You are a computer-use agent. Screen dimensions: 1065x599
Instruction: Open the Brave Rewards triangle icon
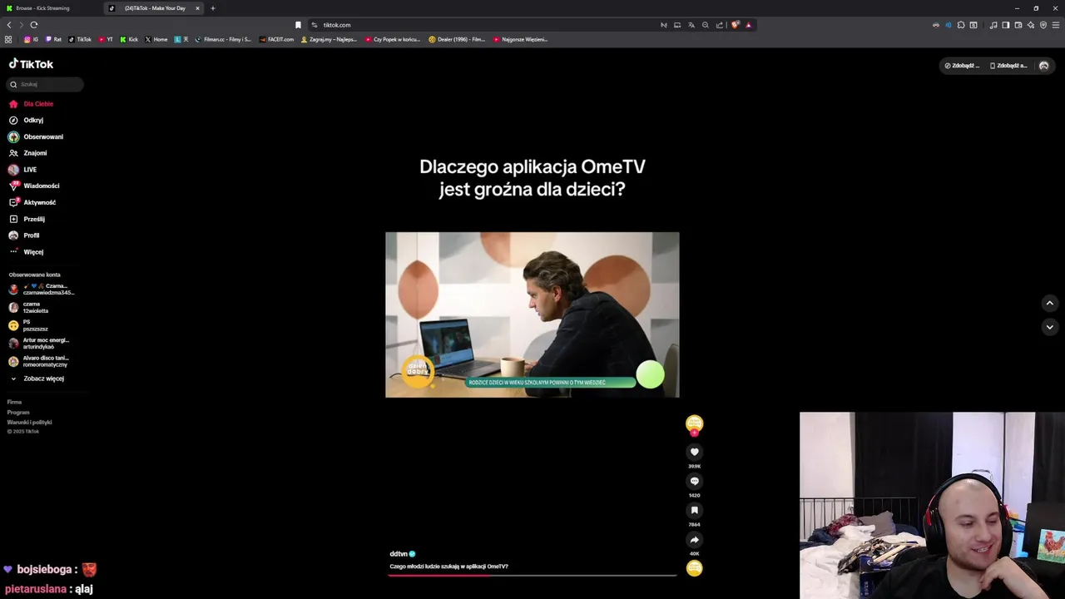[748, 25]
